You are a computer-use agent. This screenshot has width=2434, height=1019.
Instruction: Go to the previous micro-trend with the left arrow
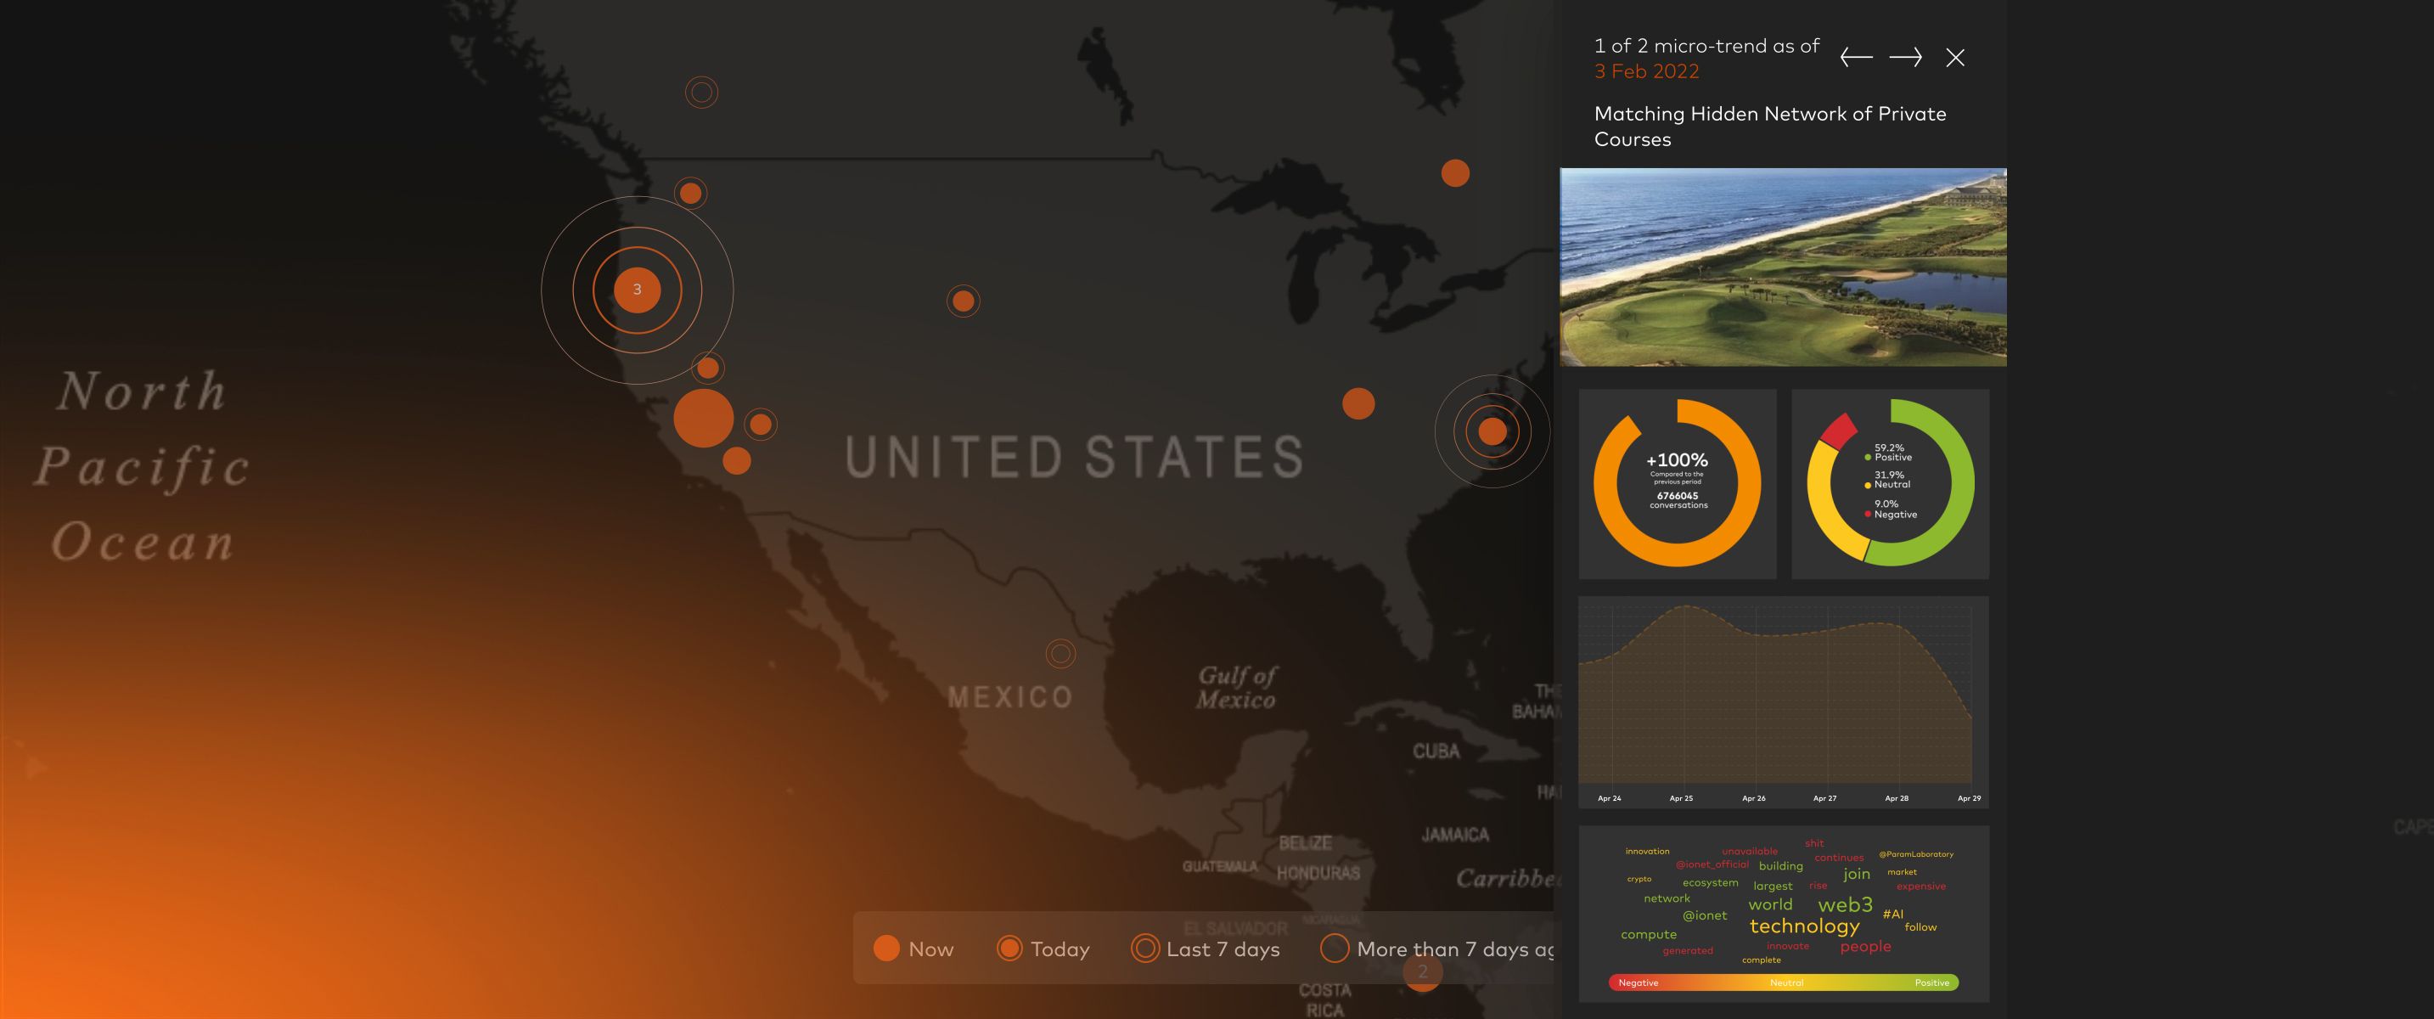(x=1856, y=58)
